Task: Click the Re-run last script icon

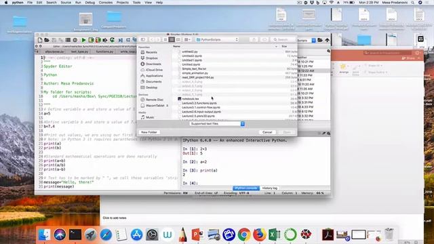Action: coord(112,40)
